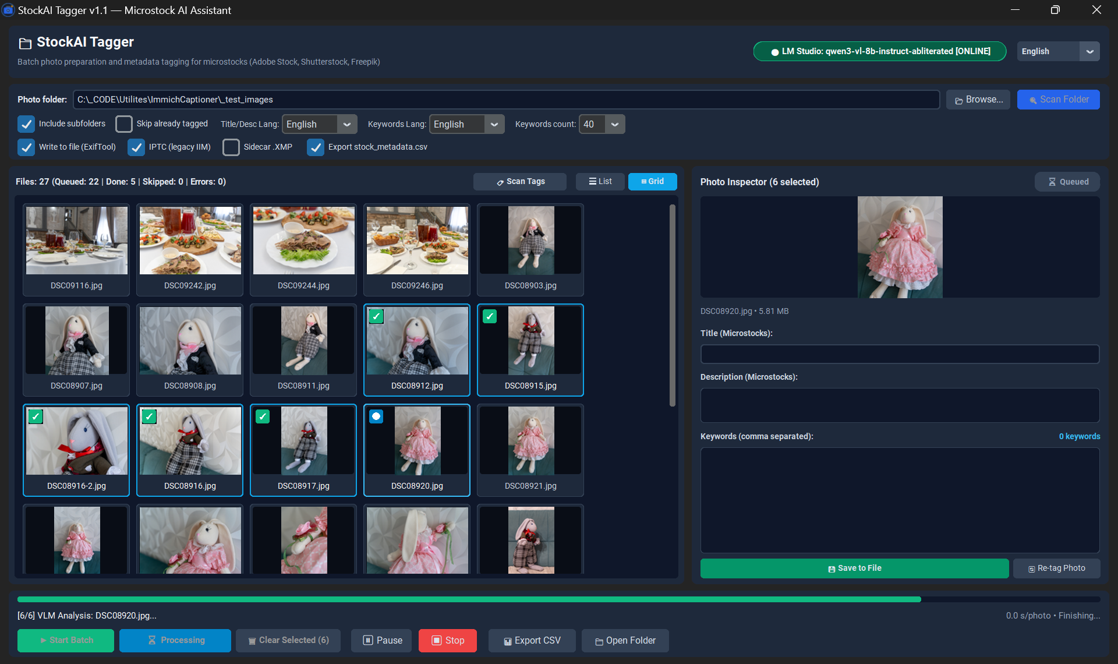Expand the Keywords count dropdown
Viewport: 1118px width, 664px height.
(602, 124)
